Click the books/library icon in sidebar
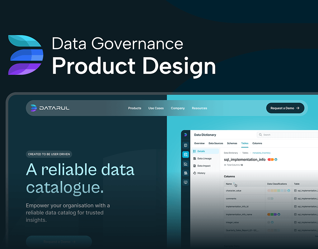This screenshot has width=318, height=249. click(185, 173)
